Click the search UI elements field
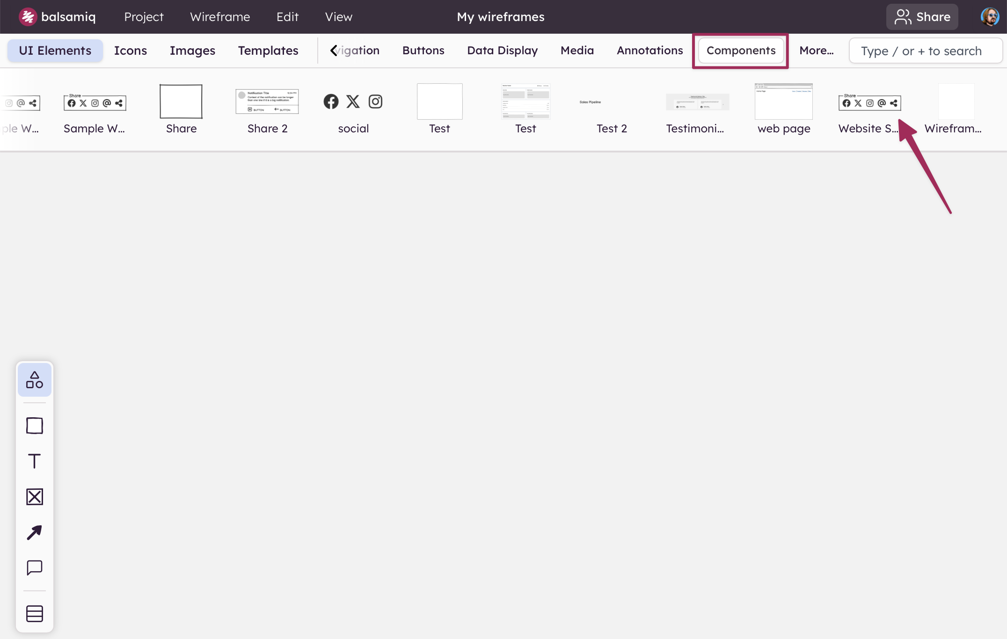 point(925,51)
